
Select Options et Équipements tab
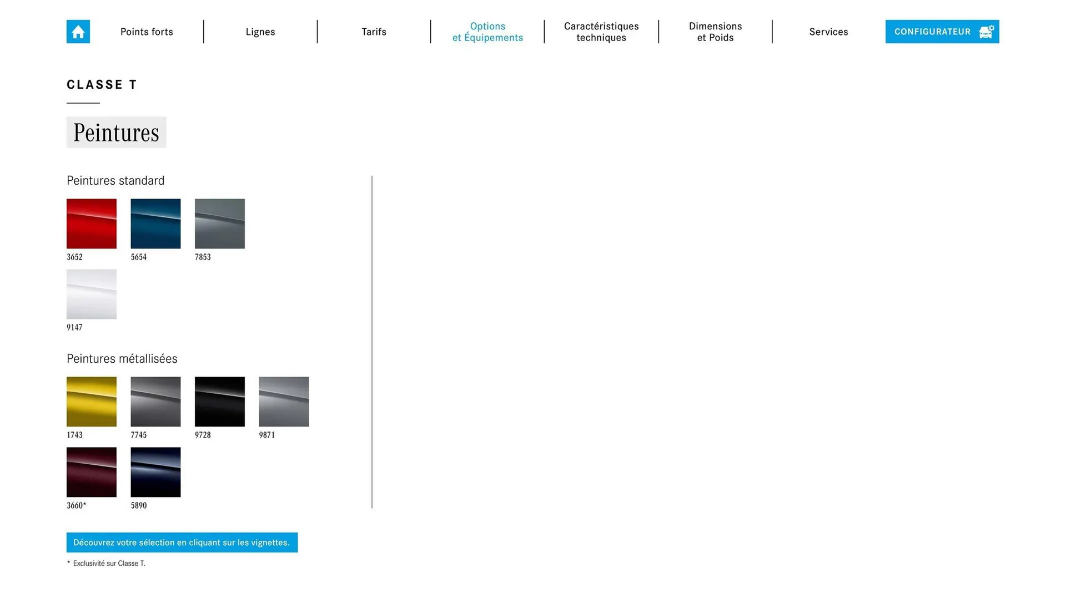[x=487, y=32]
